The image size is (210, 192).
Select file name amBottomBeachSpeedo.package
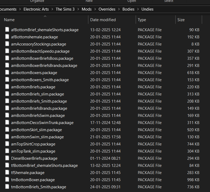point(40,51)
